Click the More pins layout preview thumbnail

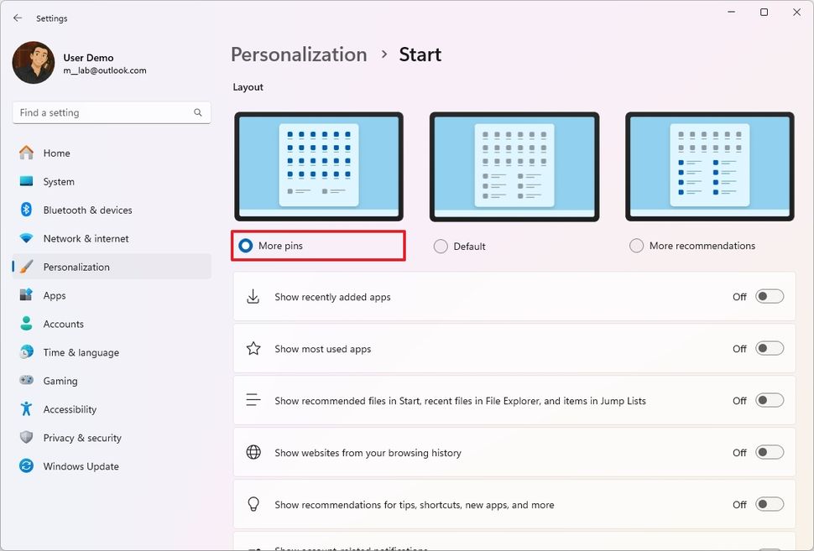coord(319,166)
